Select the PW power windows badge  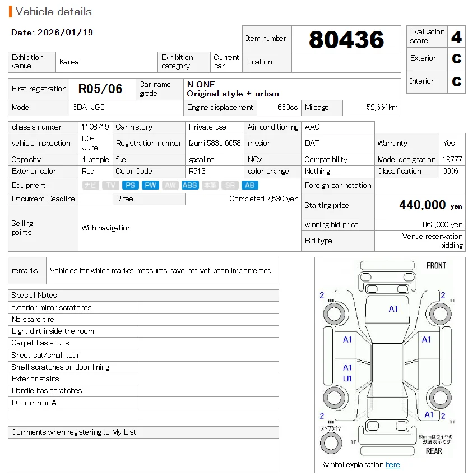click(x=149, y=185)
